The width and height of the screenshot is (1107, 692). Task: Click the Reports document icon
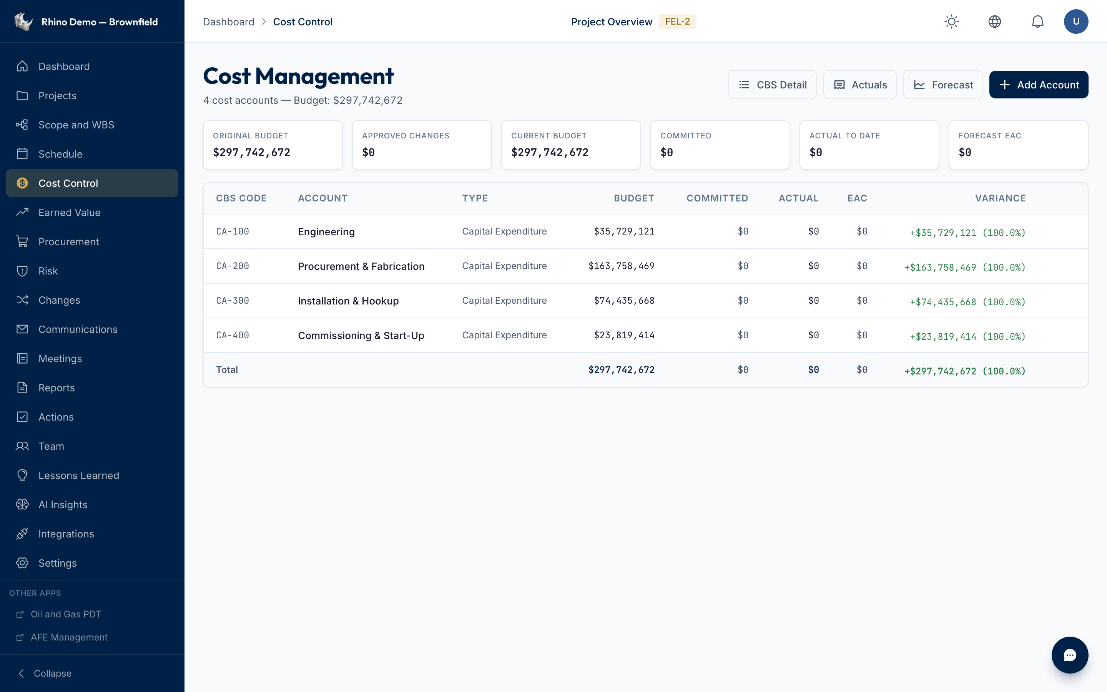22,388
